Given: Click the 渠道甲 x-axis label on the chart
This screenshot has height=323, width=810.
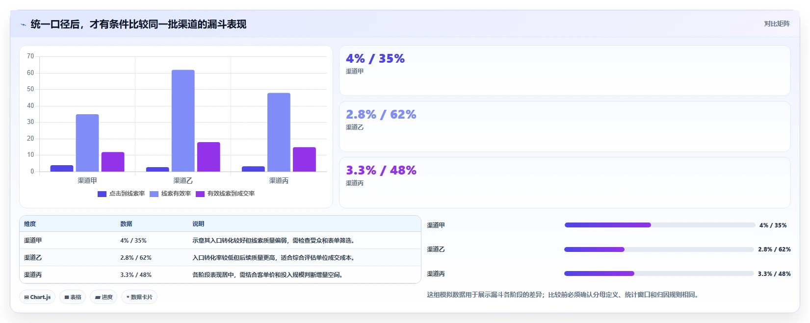Looking at the screenshot, I should coord(87,181).
